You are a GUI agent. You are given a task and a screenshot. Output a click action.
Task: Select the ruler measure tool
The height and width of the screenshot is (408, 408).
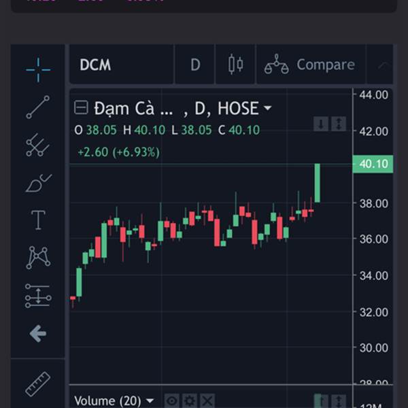(x=38, y=384)
